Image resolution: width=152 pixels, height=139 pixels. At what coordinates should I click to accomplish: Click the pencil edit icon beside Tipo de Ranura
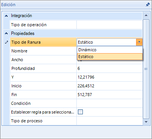tap(6, 42)
